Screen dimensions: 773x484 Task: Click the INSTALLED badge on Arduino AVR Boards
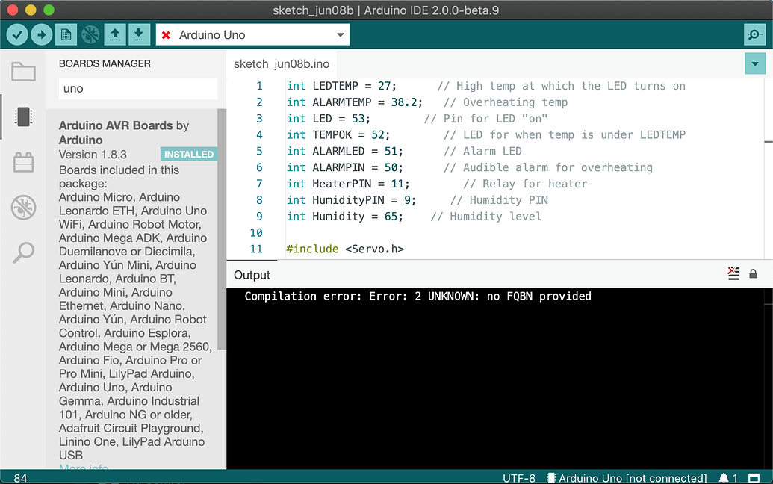188,154
